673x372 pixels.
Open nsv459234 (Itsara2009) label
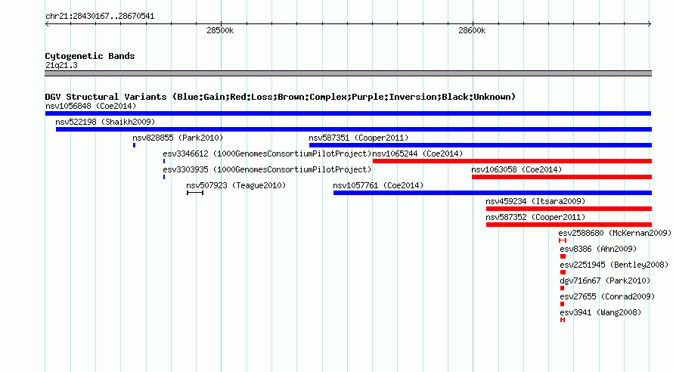pyautogui.click(x=535, y=201)
